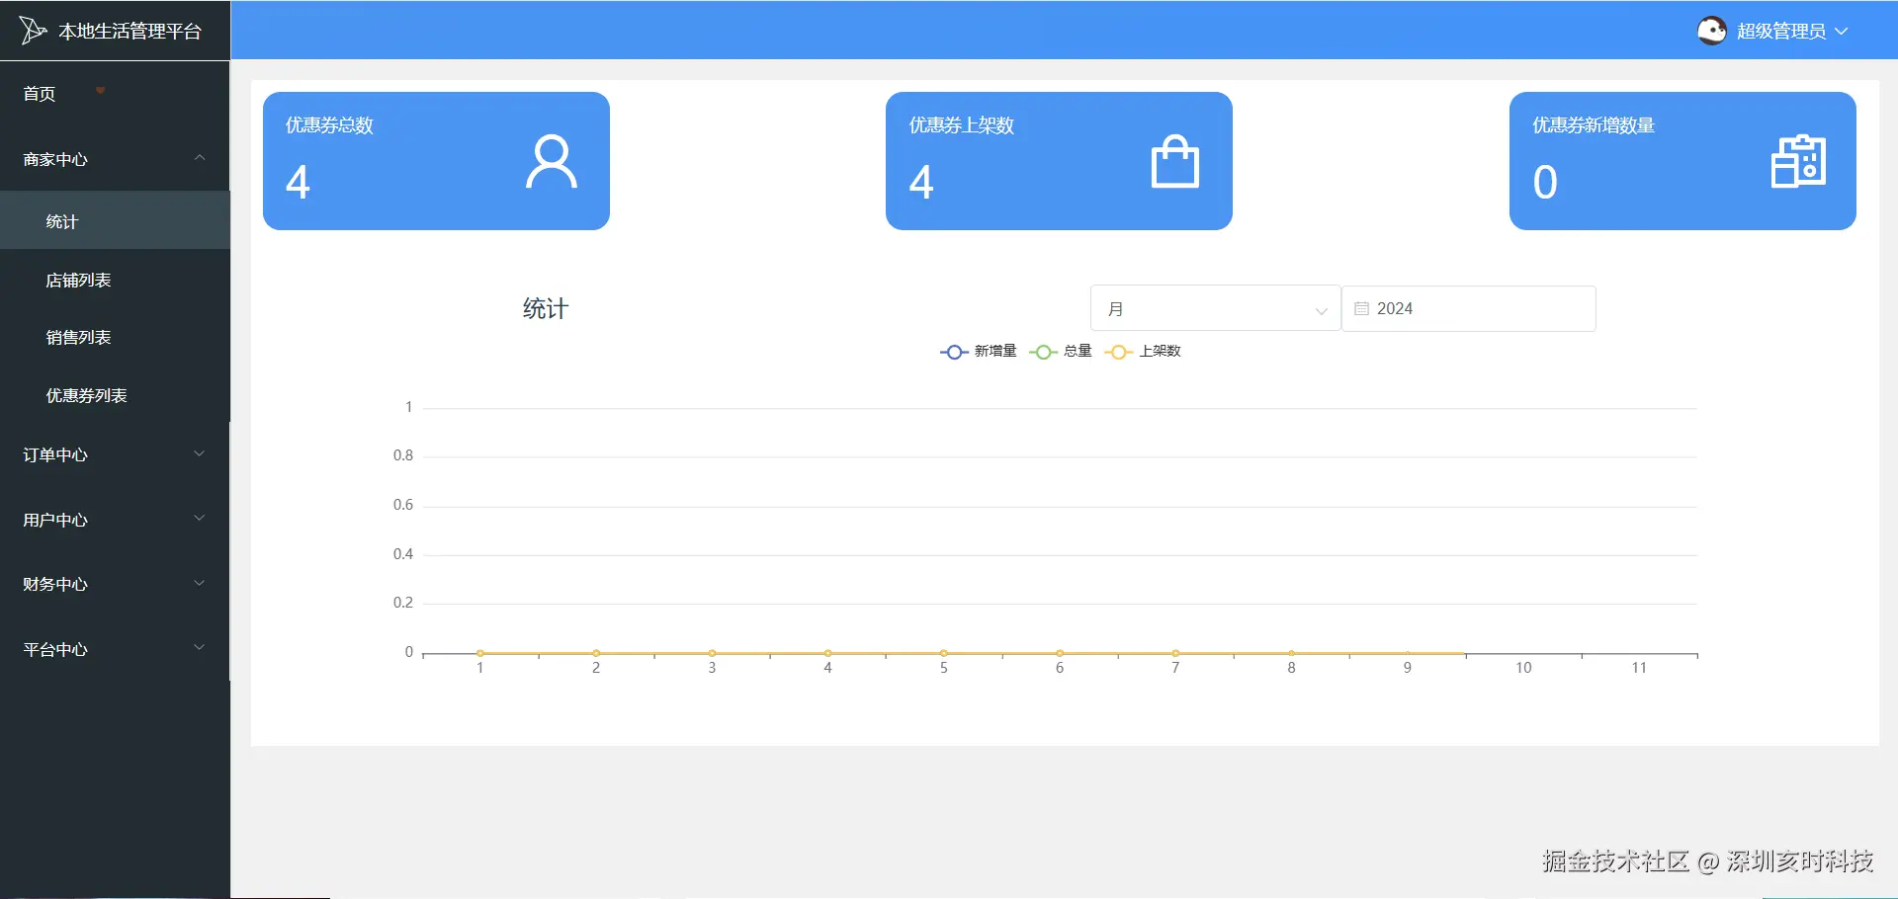The image size is (1898, 899).
Task: Click the 超级管理员 username
Action: point(1780,32)
